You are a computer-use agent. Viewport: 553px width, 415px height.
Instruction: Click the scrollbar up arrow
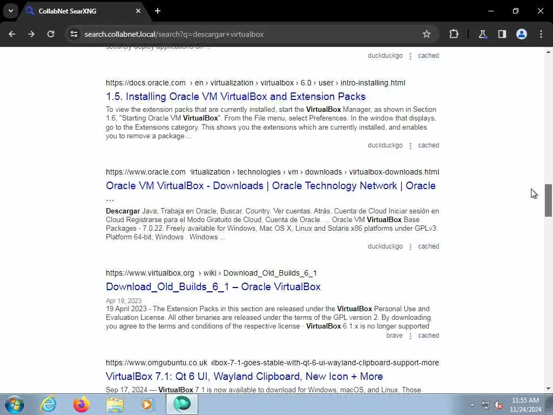coord(548,52)
